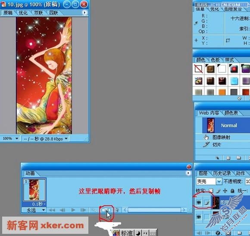Click the 标准 IME toolbar button
The width and height of the screenshot is (250, 236).
(x=127, y=233)
